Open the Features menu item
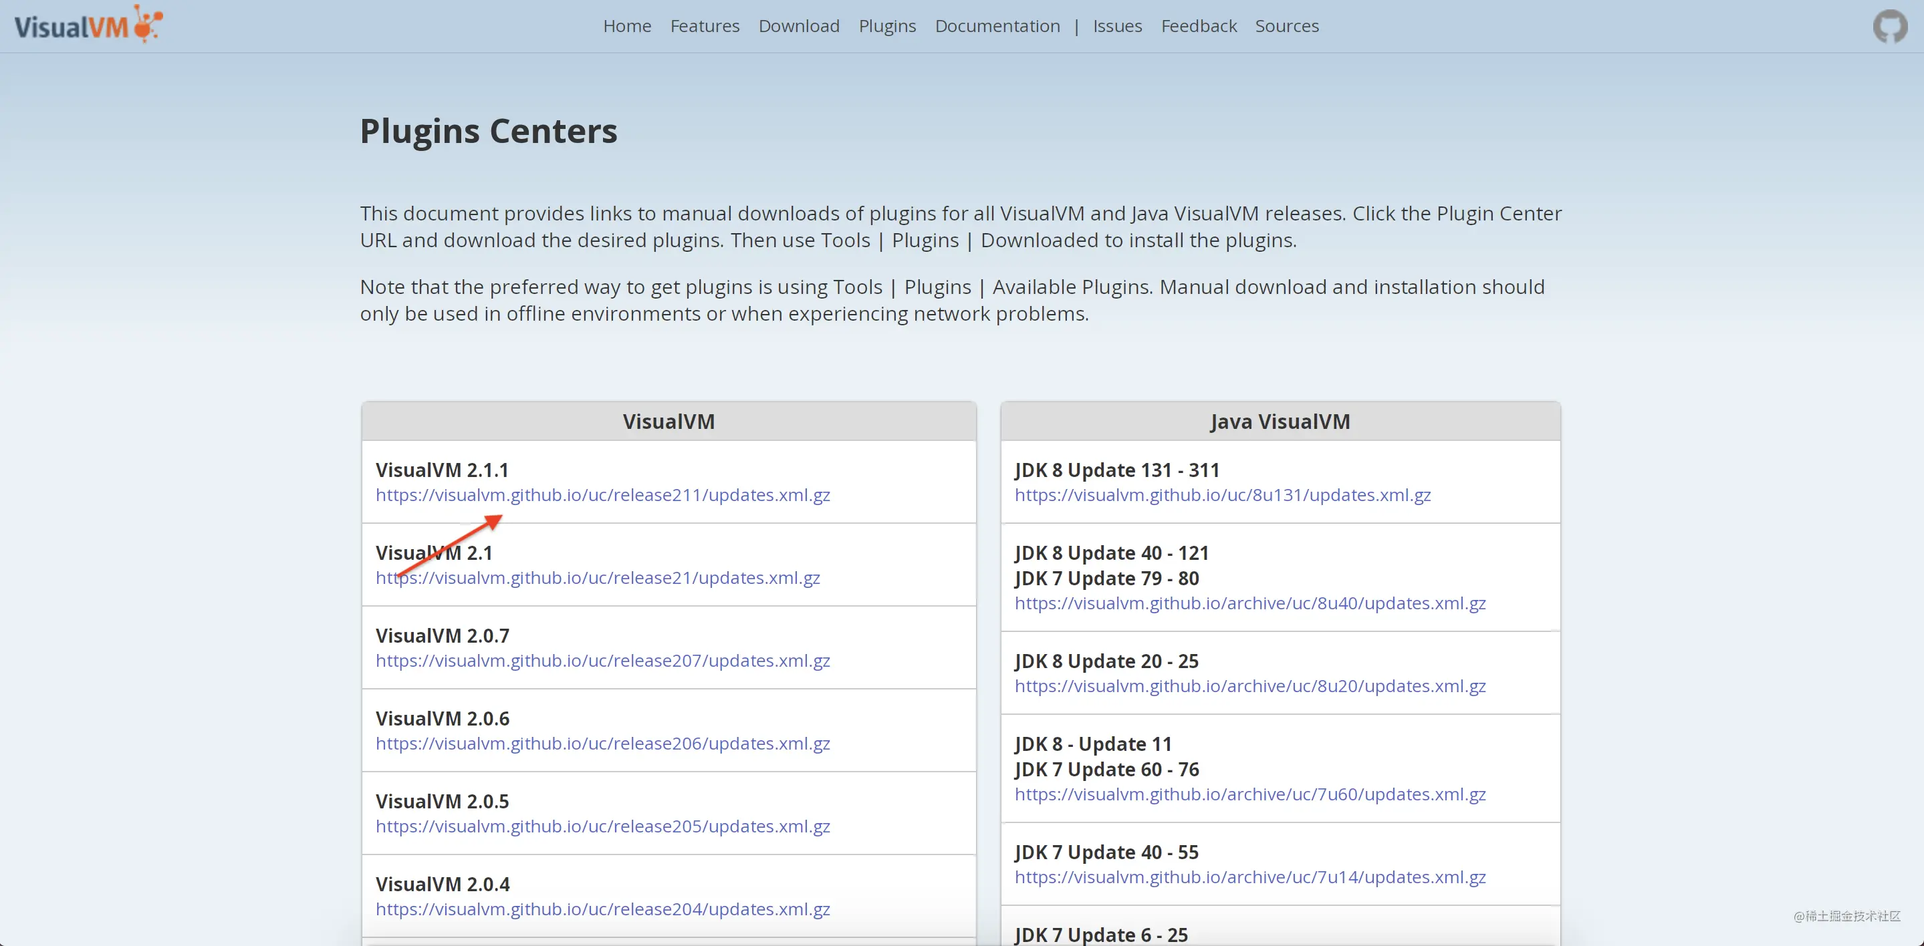Viewport: 1924px width, 946px height. [705, 26]
